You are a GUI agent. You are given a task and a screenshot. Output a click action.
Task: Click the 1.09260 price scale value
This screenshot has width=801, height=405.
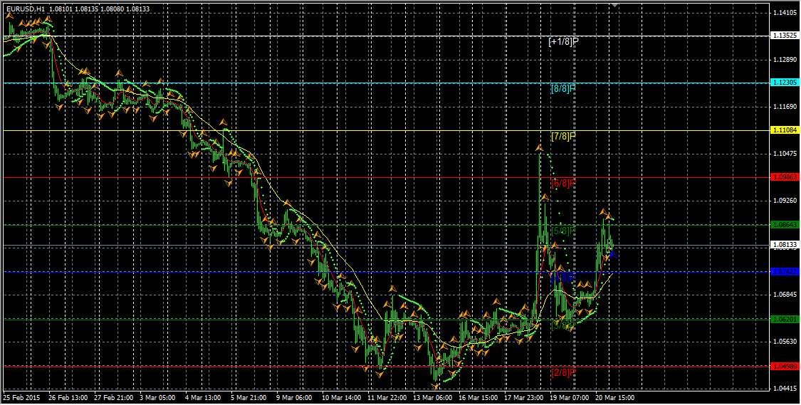coord(785,201)
